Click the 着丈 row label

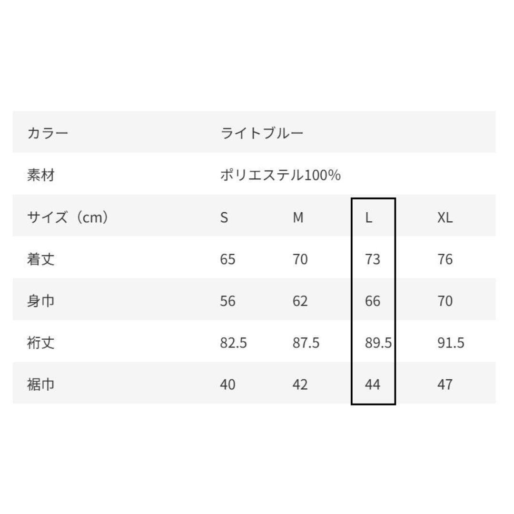40,259
